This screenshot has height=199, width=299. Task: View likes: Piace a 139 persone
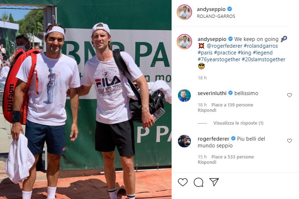point(232,105)
